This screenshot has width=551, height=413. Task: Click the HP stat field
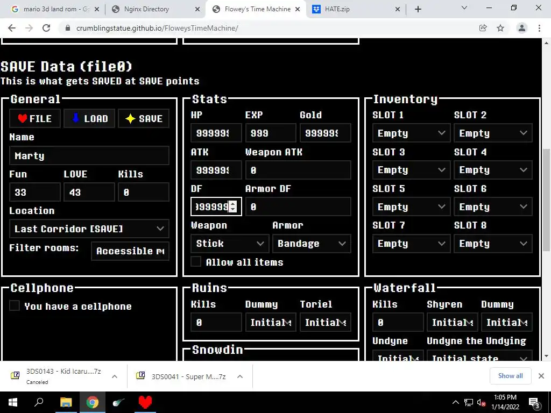pos(216,133)
